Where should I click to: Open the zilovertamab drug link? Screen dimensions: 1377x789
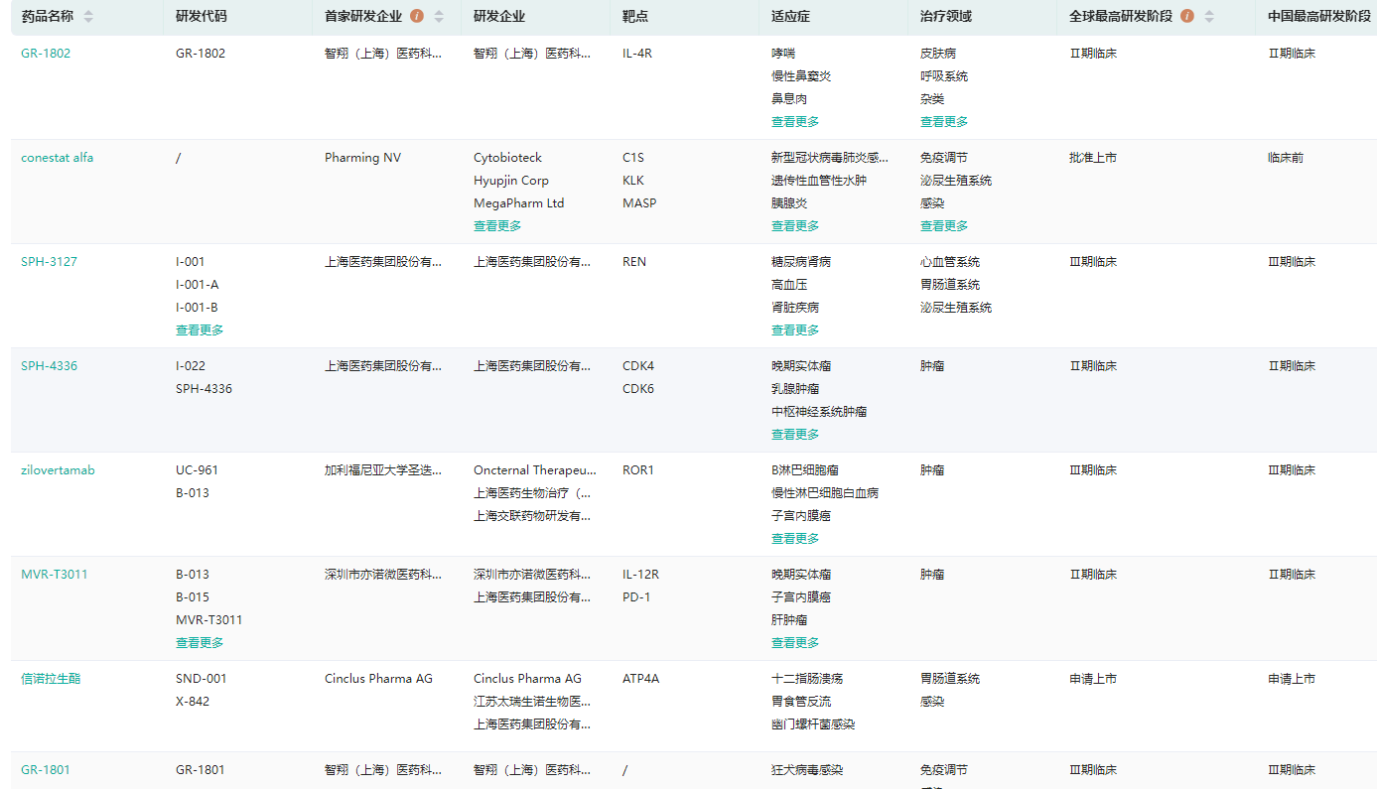58,470
